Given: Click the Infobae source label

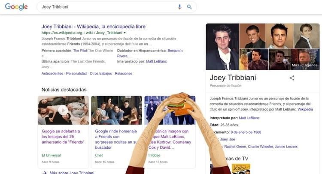Looking at the screenshot, I should pyautogui.click(x=154, y=155).
